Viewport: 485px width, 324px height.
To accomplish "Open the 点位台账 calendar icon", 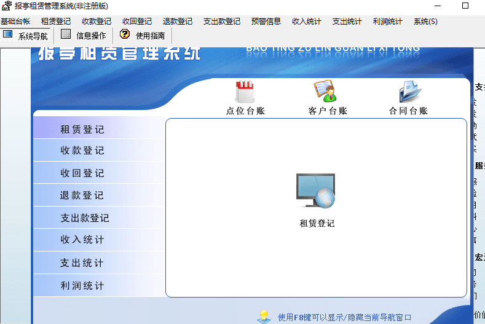I will point(245,92).
